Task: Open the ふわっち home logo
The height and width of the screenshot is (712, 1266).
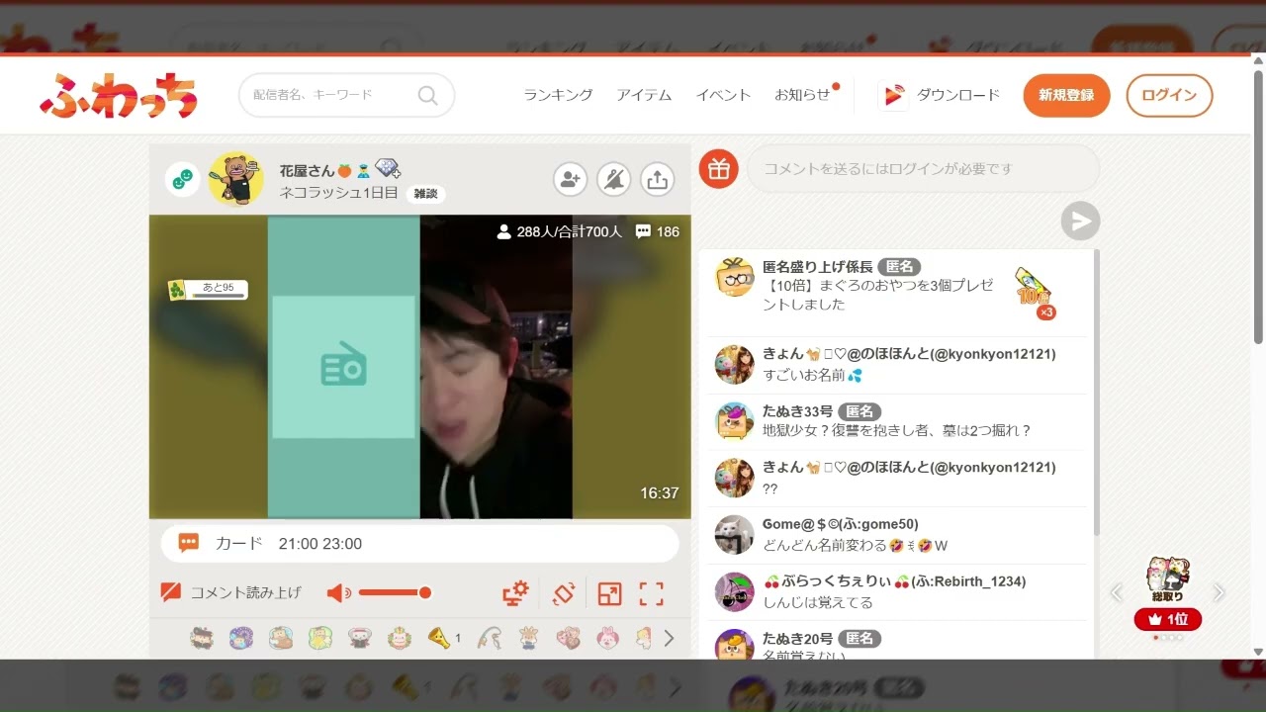Action: tap(119, 96)
